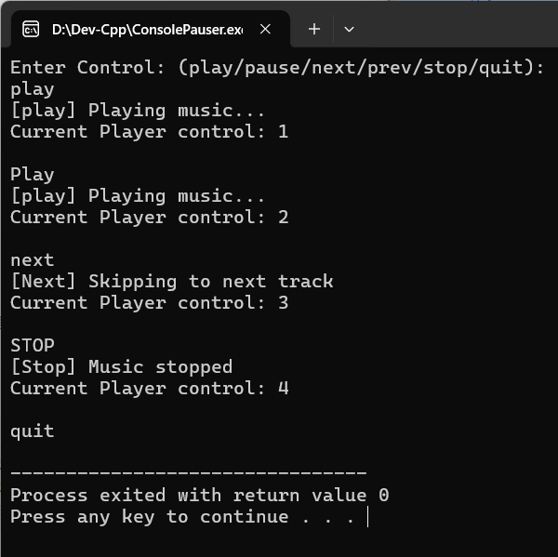Click '[Next] Skipping to next track' output
558x557 pixels.
coord(172,282)
